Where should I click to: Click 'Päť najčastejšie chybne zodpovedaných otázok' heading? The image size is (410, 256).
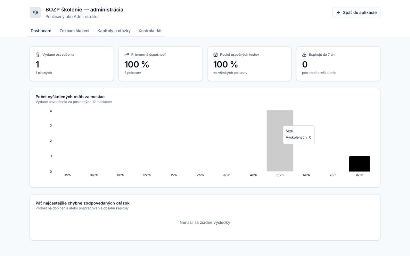coord(83,203)
